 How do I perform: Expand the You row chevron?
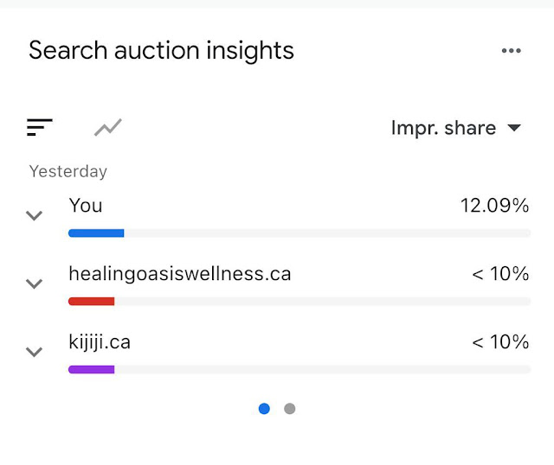35,215
